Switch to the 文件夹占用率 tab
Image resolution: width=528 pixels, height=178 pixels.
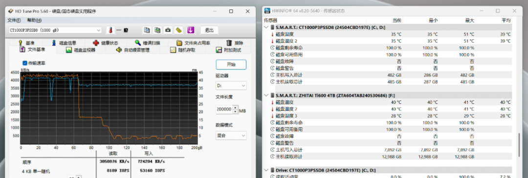[x=193, y=43]
